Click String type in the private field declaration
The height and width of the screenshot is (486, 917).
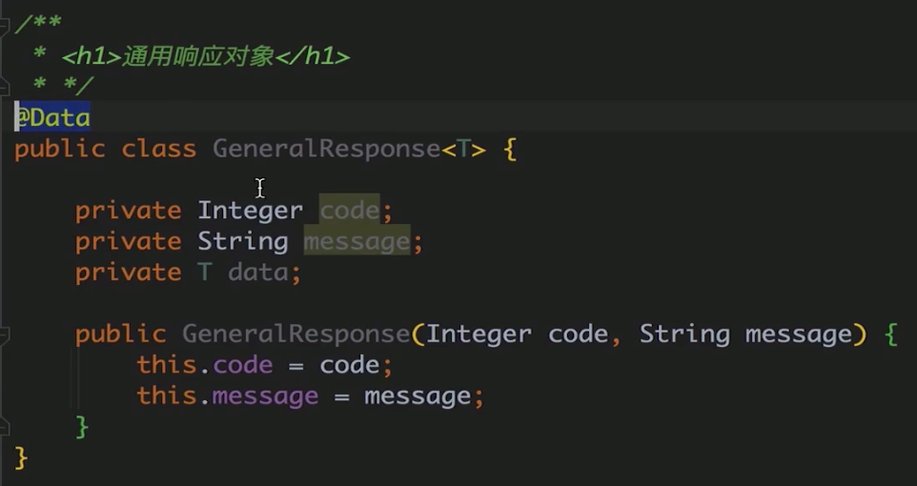[243, 241]
